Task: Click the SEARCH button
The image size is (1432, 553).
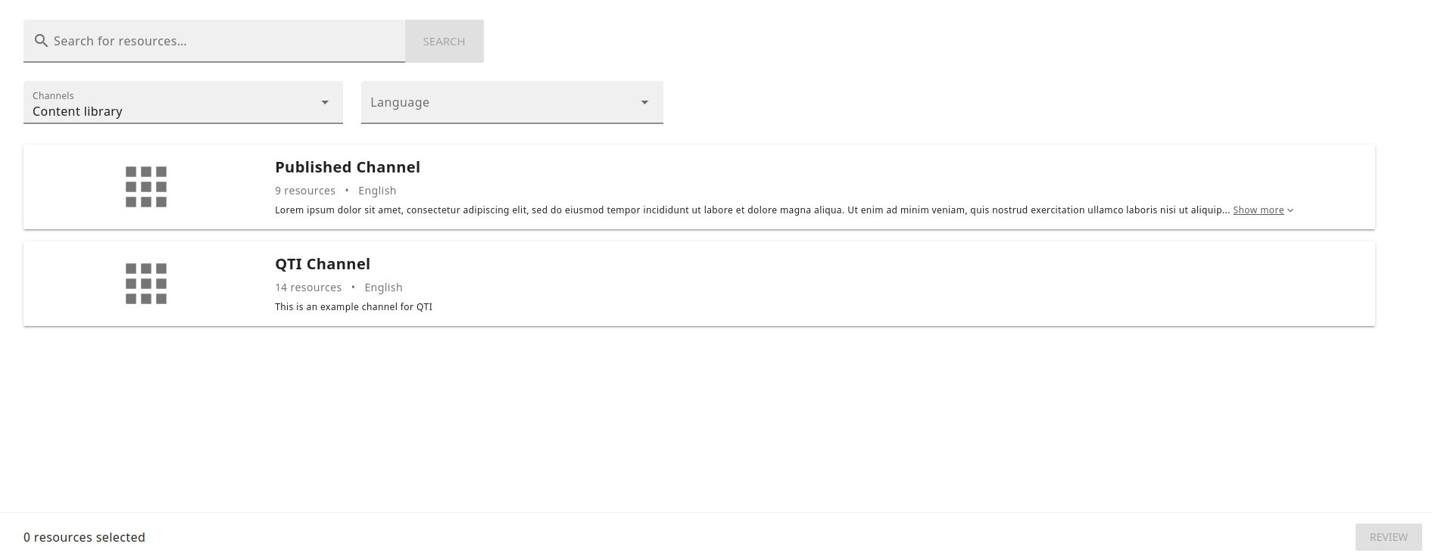Action: 444,42
